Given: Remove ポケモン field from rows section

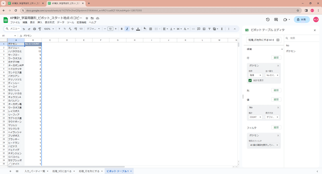Looking at the screenshot, I should (278, 66).
